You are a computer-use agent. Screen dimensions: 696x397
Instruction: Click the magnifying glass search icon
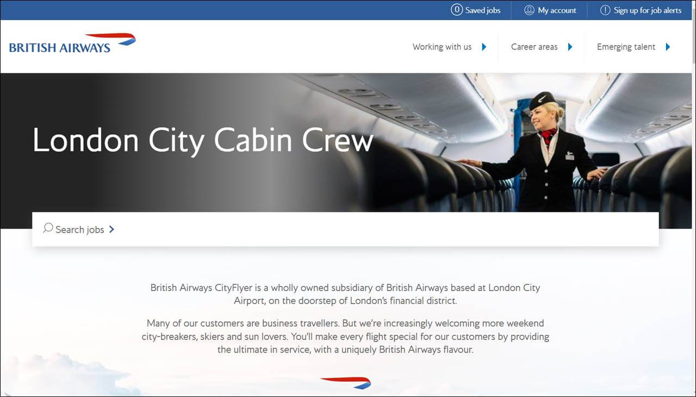pos(48,228)
